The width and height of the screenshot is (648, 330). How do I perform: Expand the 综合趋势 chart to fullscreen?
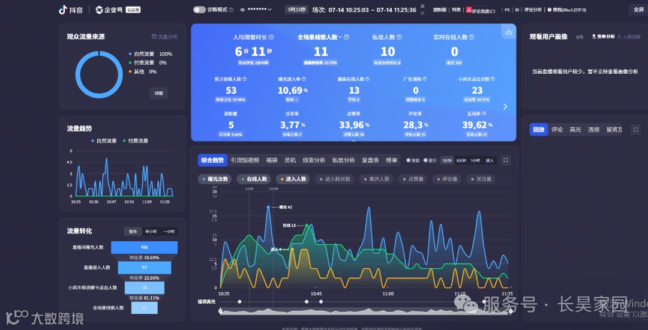pos(505,160)
